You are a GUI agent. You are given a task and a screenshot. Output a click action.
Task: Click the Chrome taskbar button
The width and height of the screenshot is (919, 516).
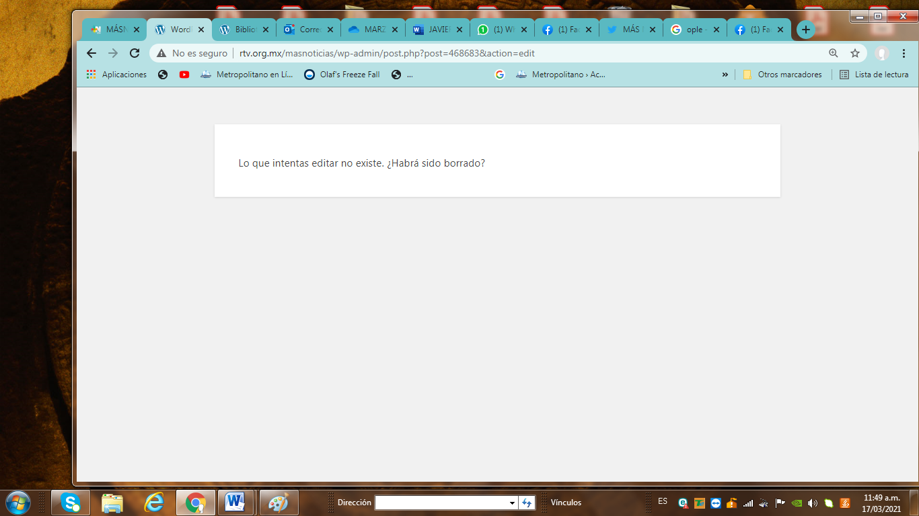click(196, 502)
